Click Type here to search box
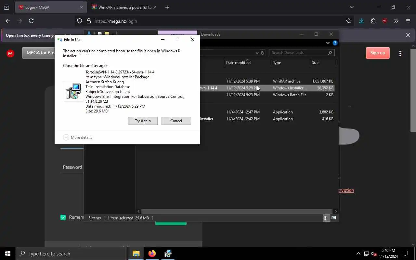This screenshot has width=416, height=260. pyautogui.click(x=71, y=253)
